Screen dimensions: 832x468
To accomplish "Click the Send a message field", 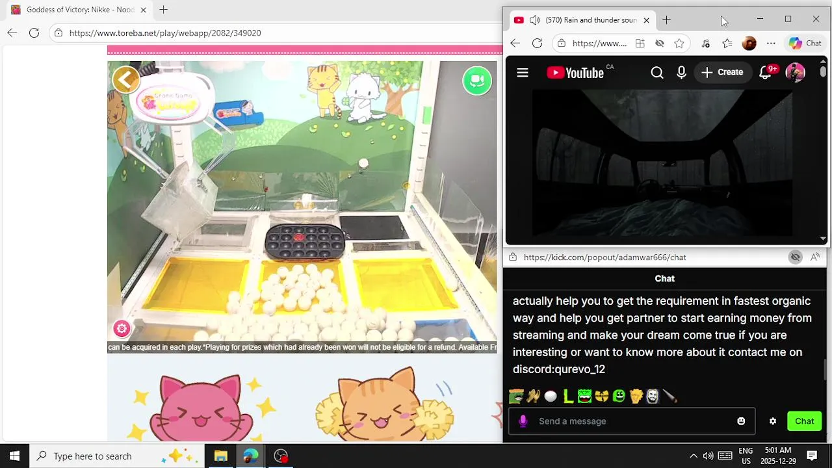I will tap(632, 421).
